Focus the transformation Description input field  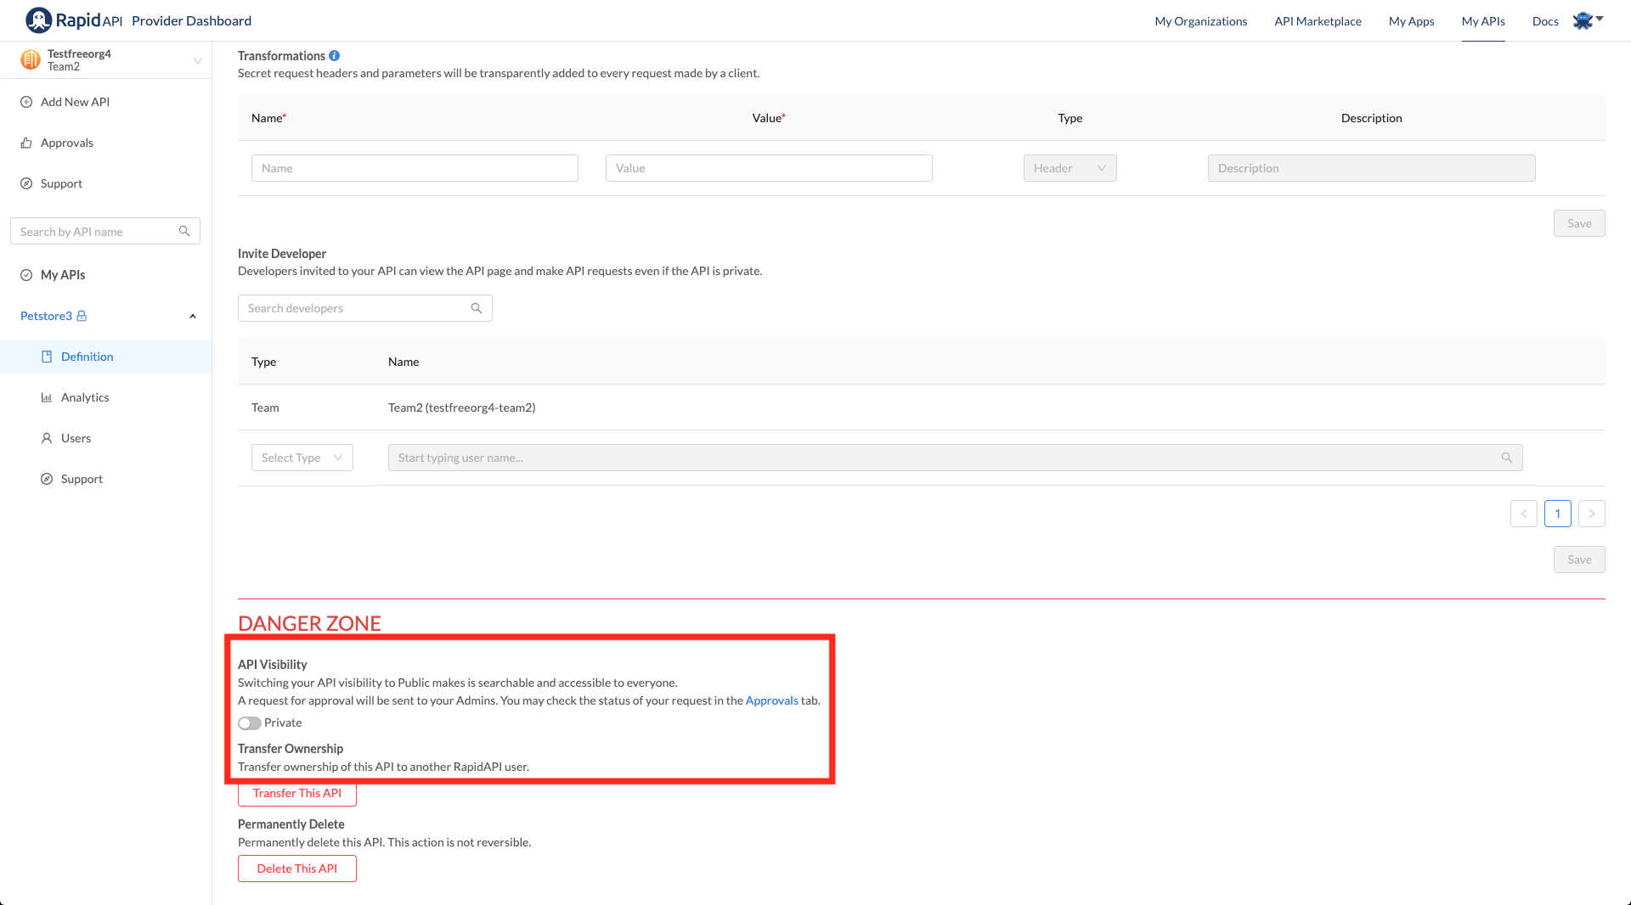(1371, 168)
